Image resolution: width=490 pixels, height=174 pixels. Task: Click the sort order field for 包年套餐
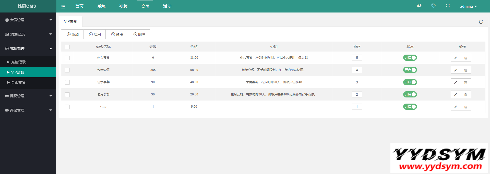pos(357,70)
